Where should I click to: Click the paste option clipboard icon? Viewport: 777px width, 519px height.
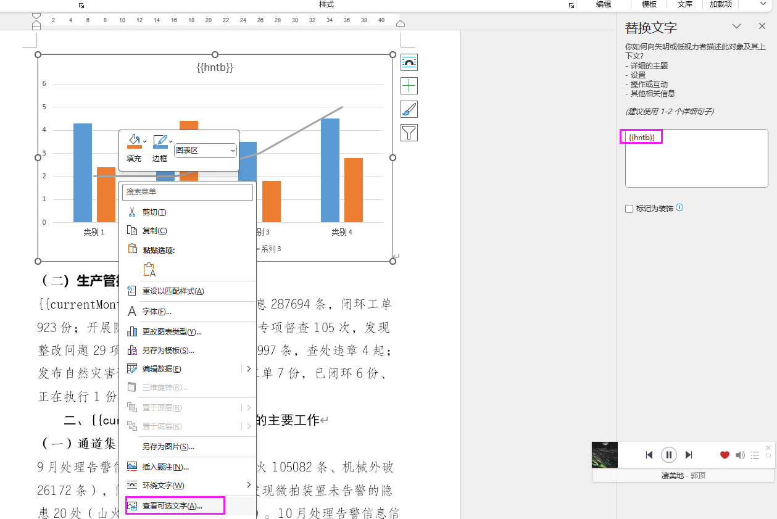[149, 270]
